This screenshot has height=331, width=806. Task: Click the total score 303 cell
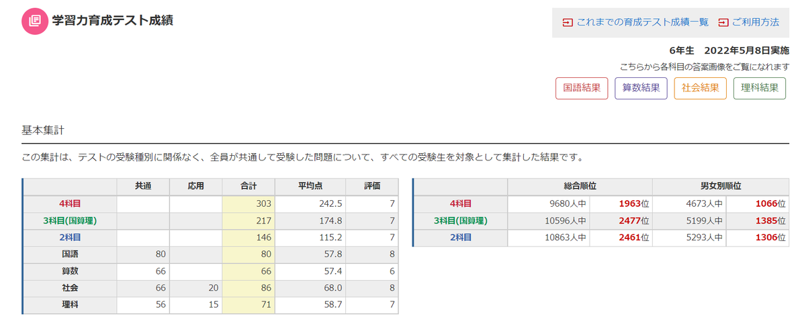point(249,203)
